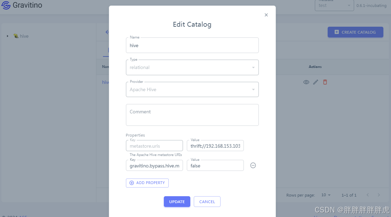
Task: Click the metastore.uris key field
Action: click(154, 146)
